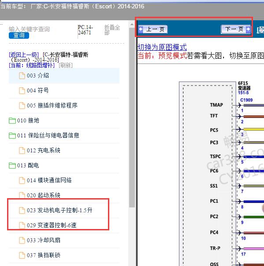Click file icon beside 029 变速器控制
264x266 pixels.
click(x=22, y=225)
